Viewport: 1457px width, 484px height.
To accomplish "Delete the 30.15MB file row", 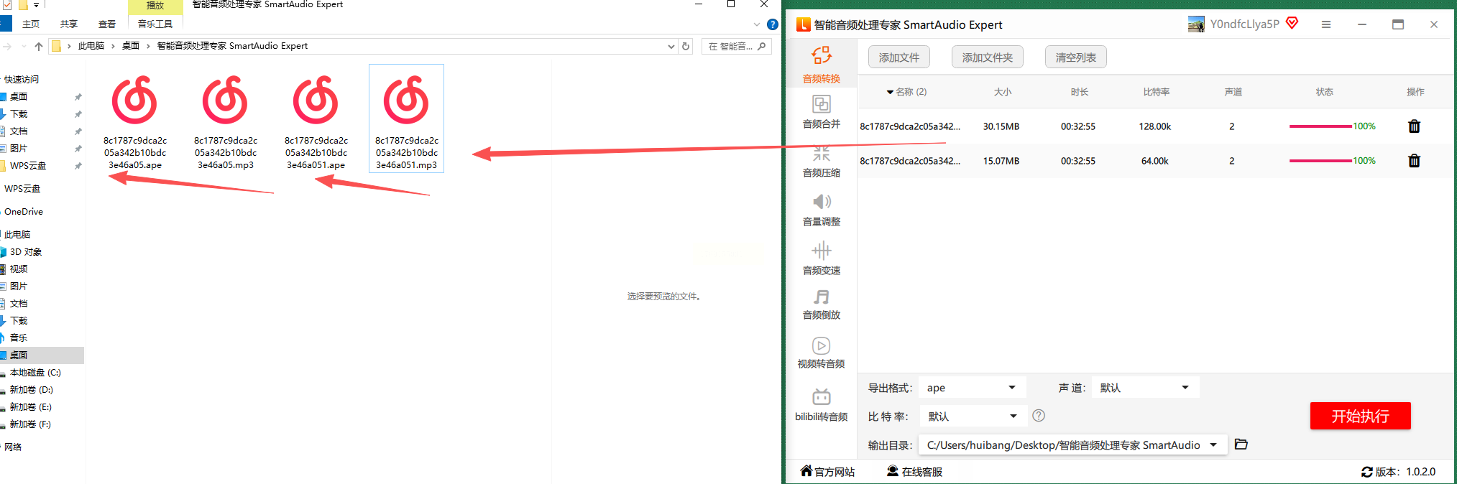I will [1414, 126].
